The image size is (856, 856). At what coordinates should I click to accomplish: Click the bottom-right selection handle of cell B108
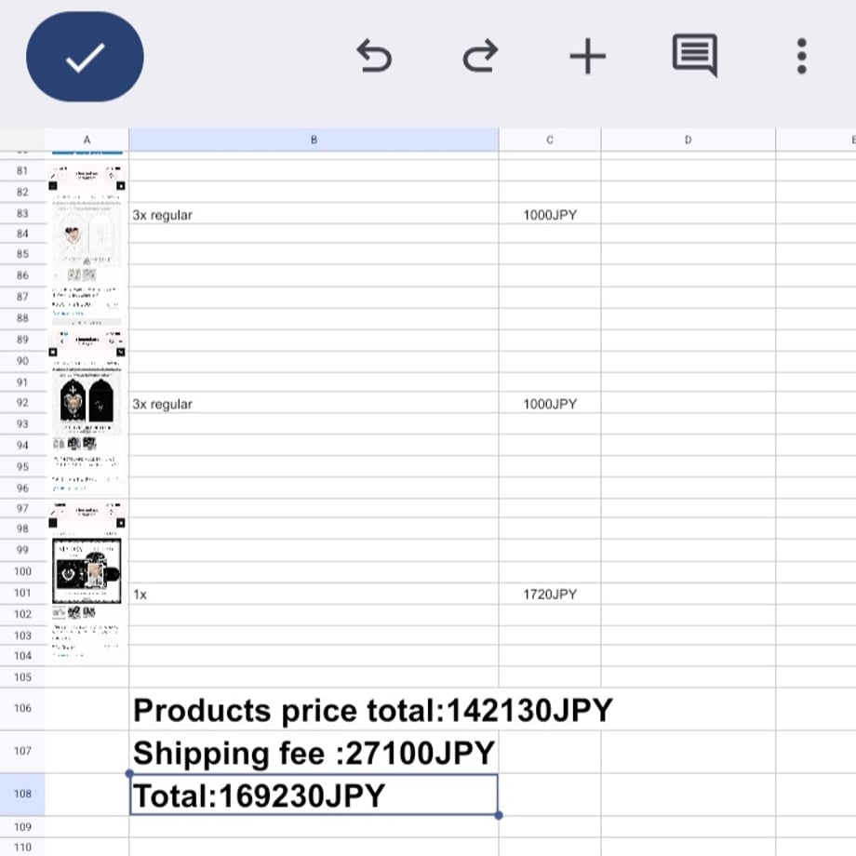coord(499,815)
